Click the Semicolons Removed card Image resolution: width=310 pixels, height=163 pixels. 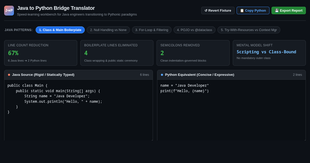[x=193, y=53]
